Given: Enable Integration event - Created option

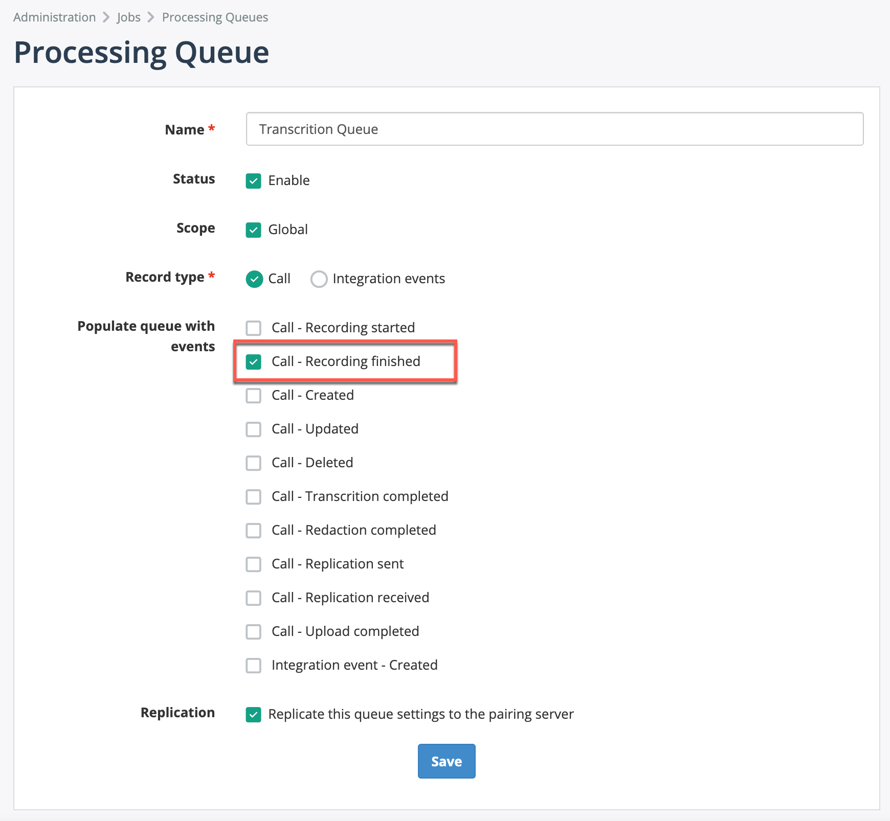Looking at the screenshot, I should [254, 665].
